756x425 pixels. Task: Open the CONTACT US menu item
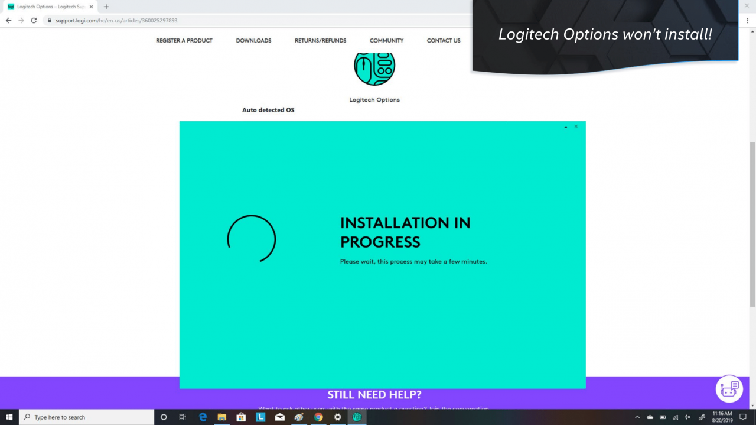coord(444,41)
